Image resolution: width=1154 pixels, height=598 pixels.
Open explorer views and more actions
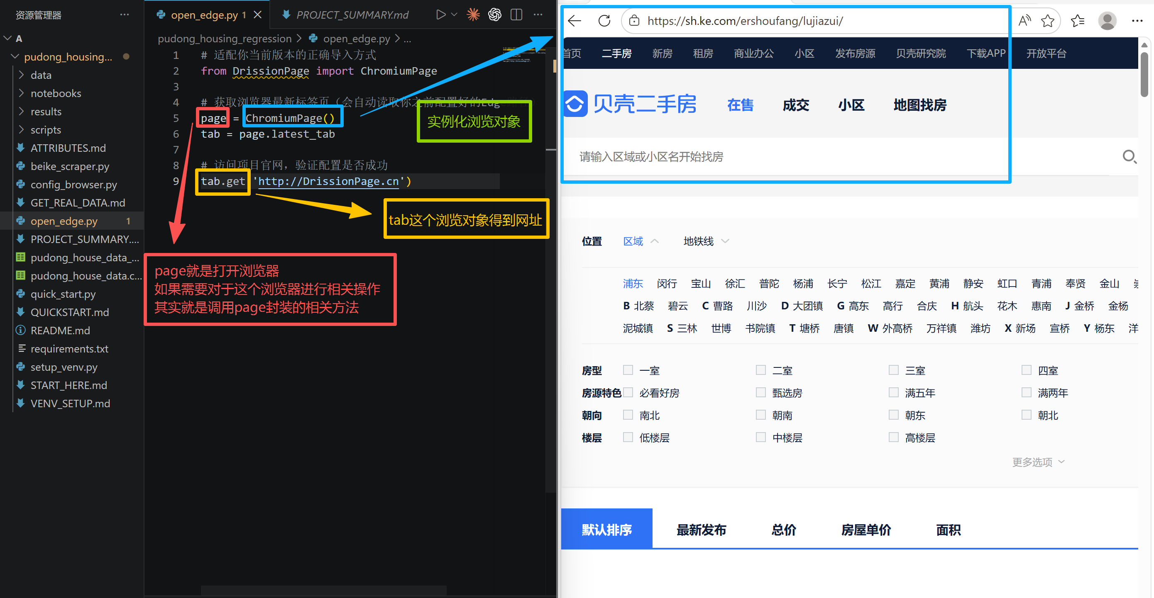pos(125,15)
